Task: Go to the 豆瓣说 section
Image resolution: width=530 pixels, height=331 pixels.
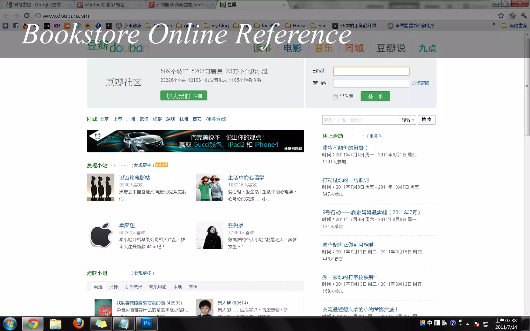Action: point(391,48)
